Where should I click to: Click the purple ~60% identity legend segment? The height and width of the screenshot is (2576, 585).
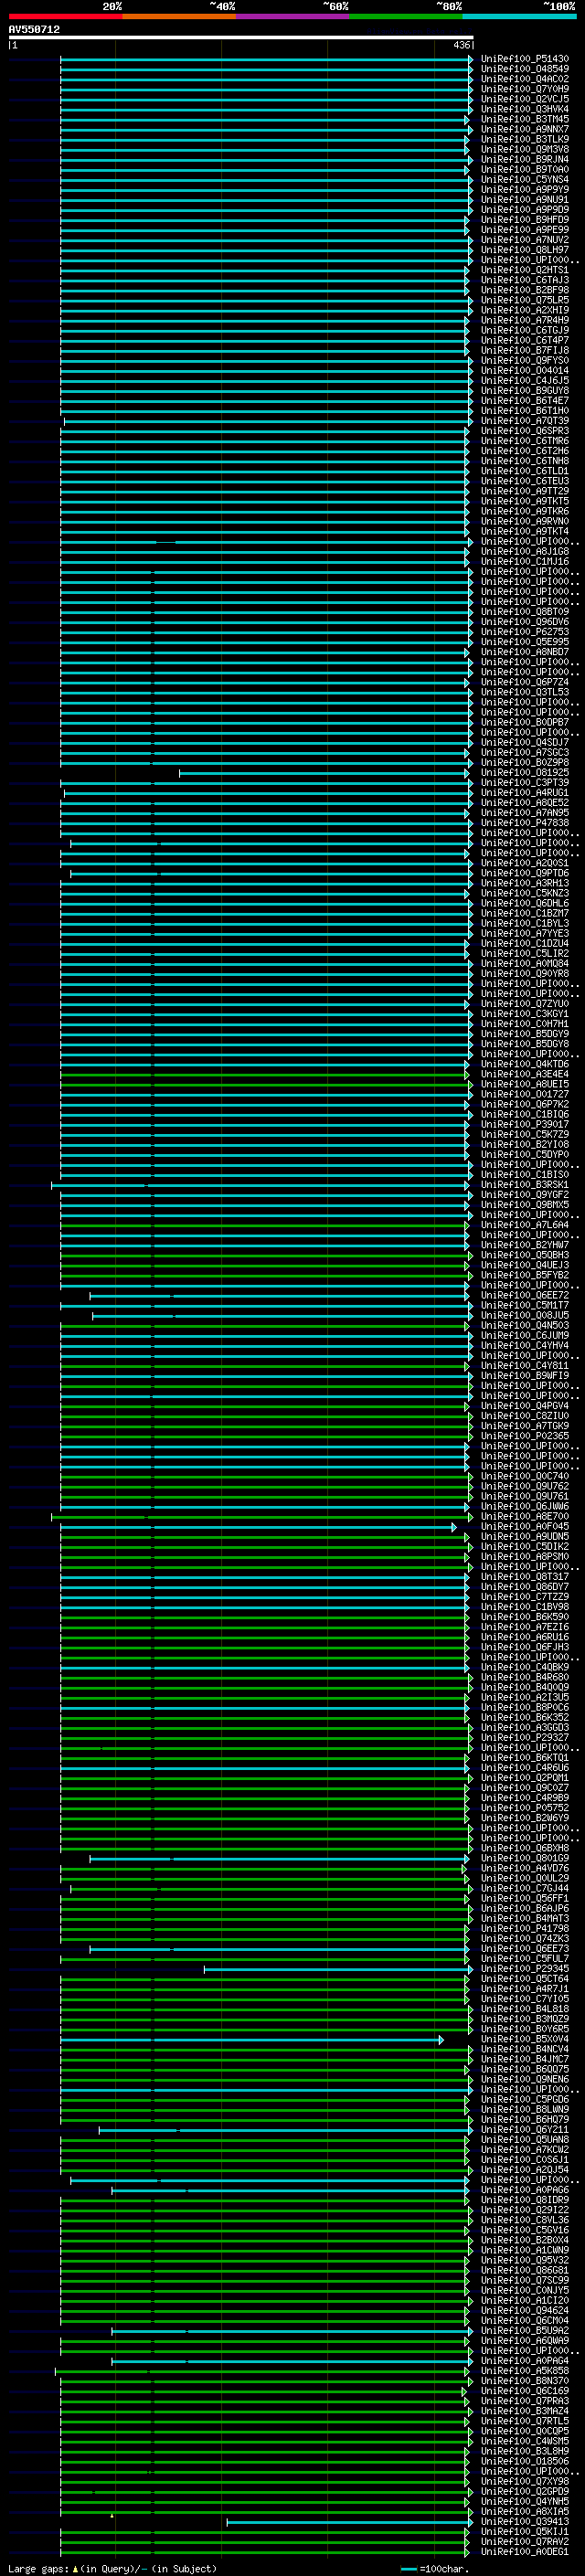tap(292, 16)
